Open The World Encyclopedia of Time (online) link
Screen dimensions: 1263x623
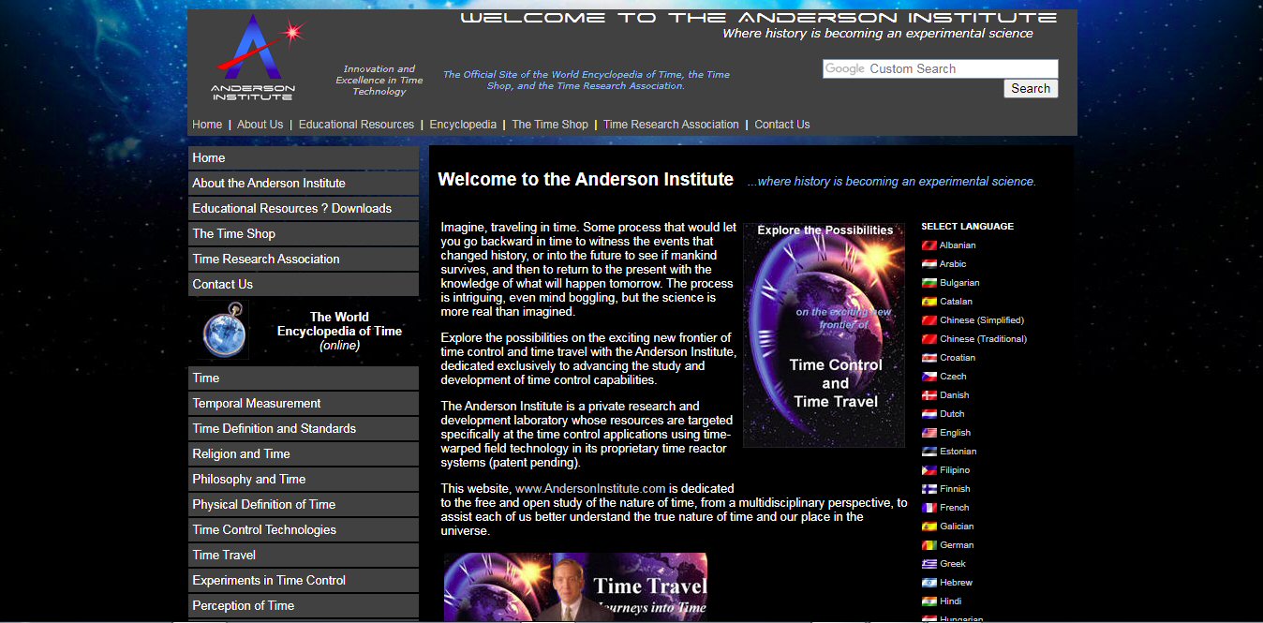[339, 331]
